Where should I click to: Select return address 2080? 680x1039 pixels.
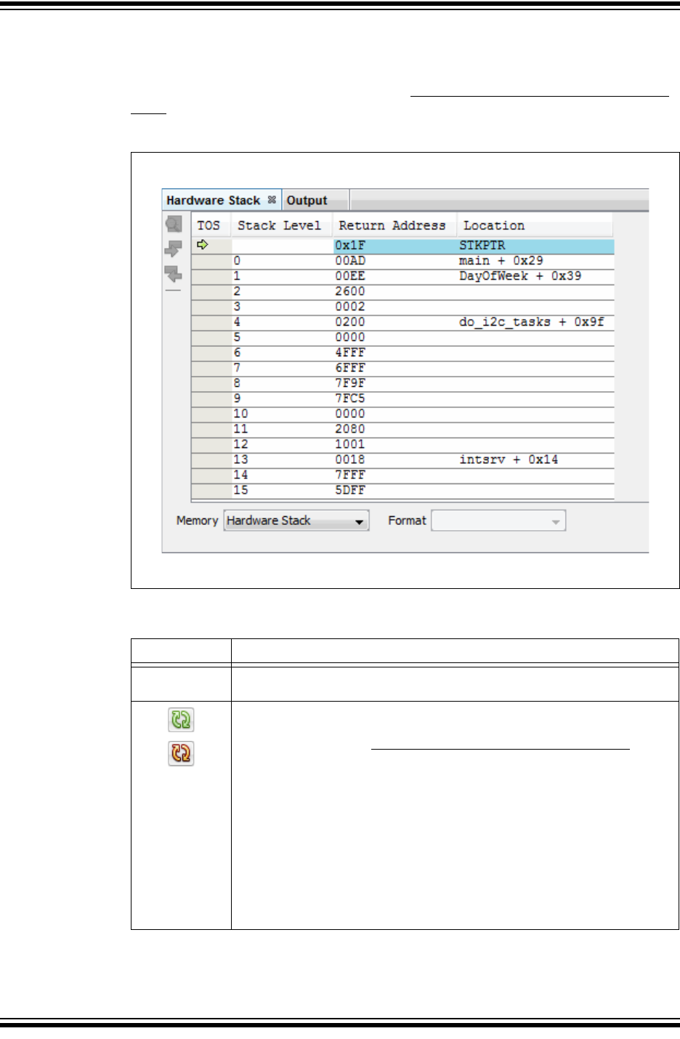click(350, 429)
